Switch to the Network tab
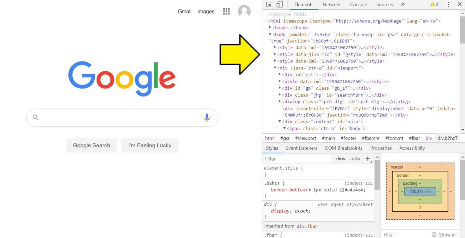This screenshot has height=238, width=465. (331, 4)
